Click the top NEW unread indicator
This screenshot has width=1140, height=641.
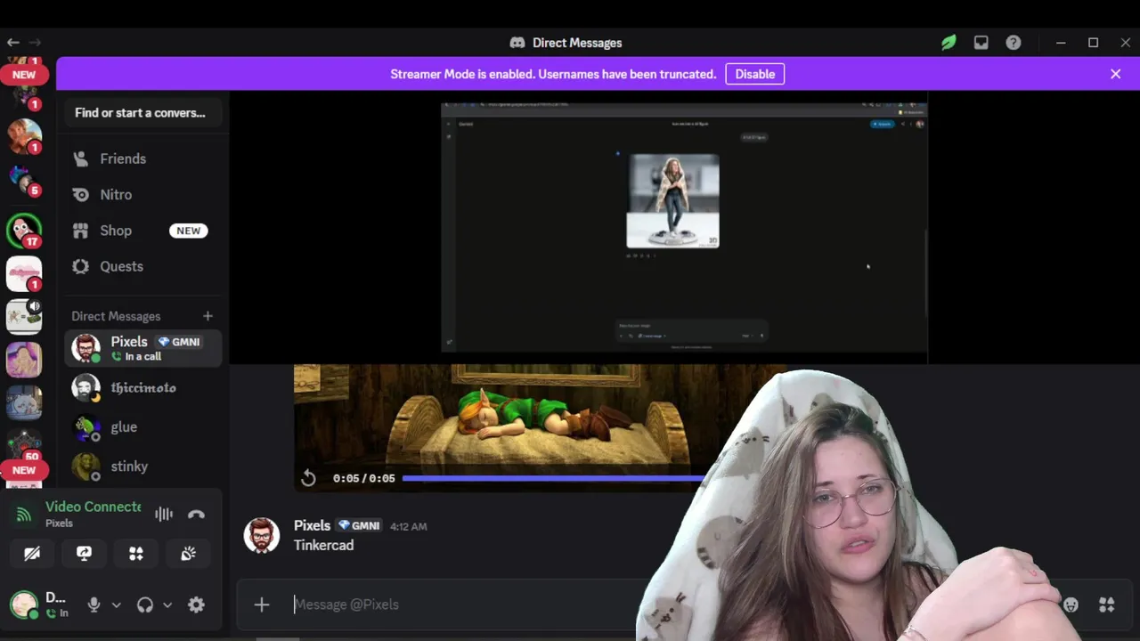(24, 75)
